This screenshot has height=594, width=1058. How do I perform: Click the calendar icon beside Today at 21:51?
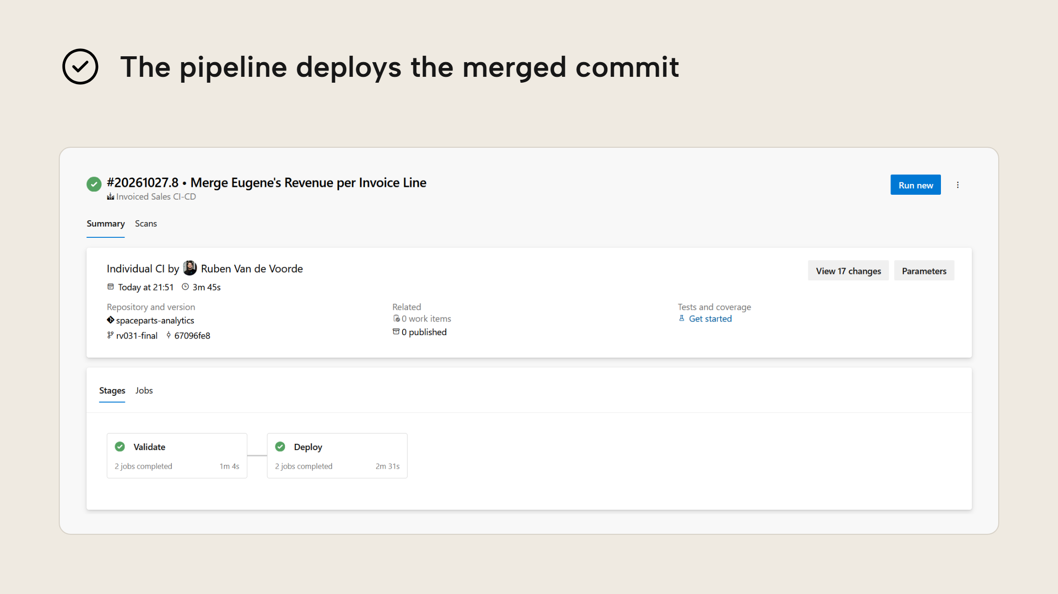(x=111, y=287)
